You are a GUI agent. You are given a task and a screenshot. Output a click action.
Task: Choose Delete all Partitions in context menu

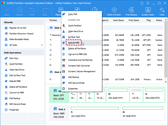click(x=77, y=49)
